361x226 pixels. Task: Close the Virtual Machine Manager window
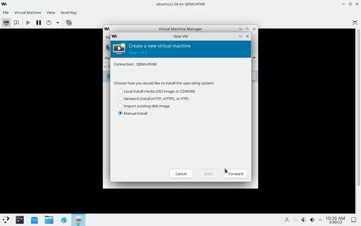point(254,29)
